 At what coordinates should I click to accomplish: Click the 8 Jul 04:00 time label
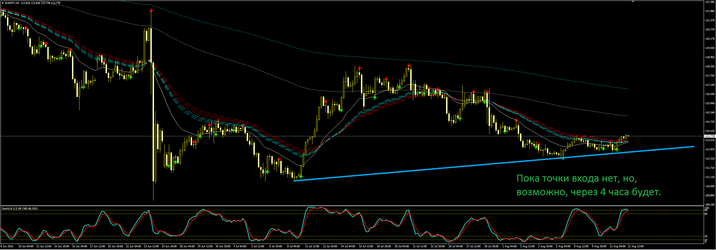point(293,246)
